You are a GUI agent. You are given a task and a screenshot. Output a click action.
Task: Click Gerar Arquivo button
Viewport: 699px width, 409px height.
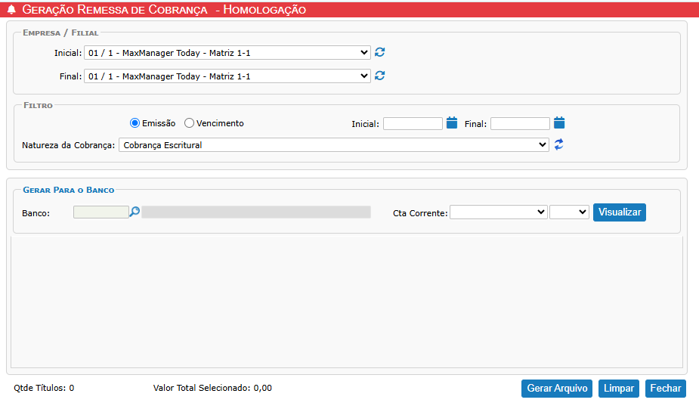coord(557,389)
